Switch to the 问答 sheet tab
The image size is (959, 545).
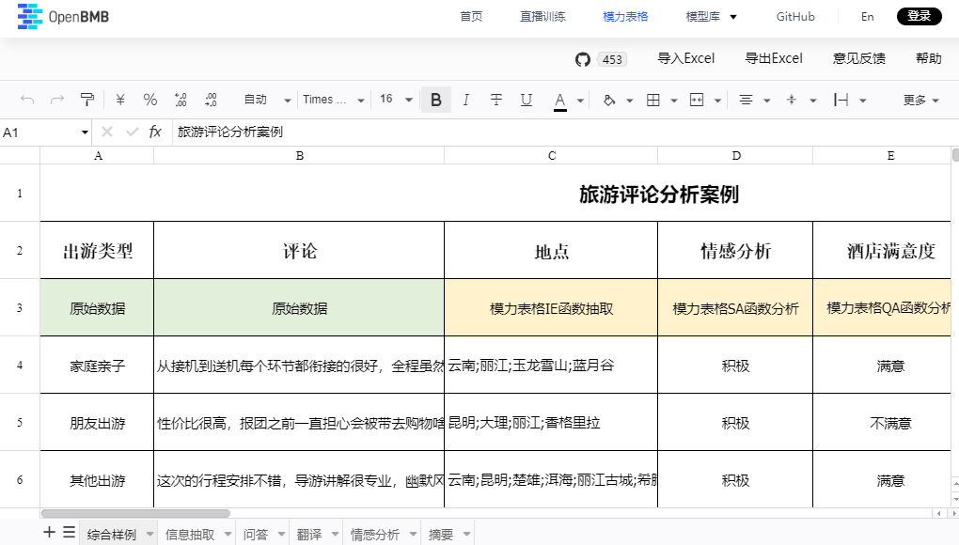coord(256,532)
